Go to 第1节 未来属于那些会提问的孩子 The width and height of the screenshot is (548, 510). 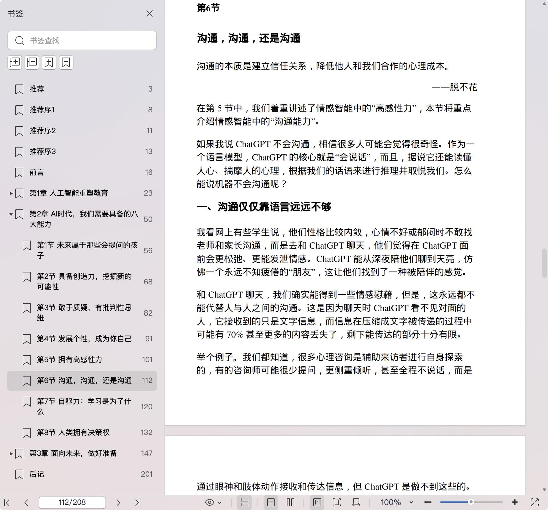click(x=82, y=250)
